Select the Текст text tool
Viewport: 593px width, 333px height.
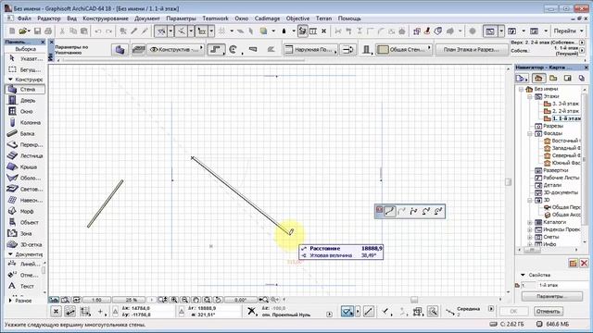pos(25,286)
